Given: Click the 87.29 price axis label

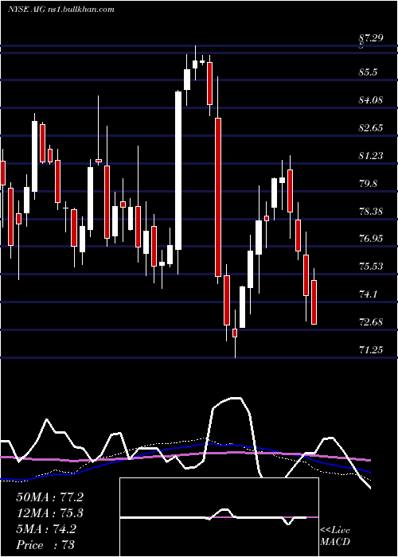Looking at the screenshot, I should coord(371,37).
